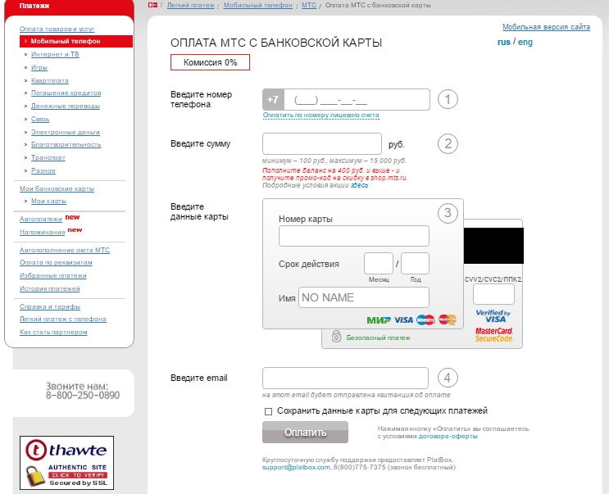Tick the save card data checkbox
The width and height of the screenshot is (609, 494).
click(x=268, y=411)
